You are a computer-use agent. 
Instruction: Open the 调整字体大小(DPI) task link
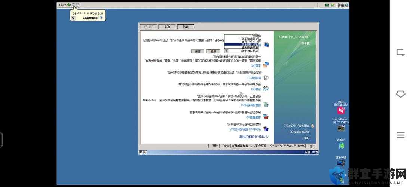(297, 126)
